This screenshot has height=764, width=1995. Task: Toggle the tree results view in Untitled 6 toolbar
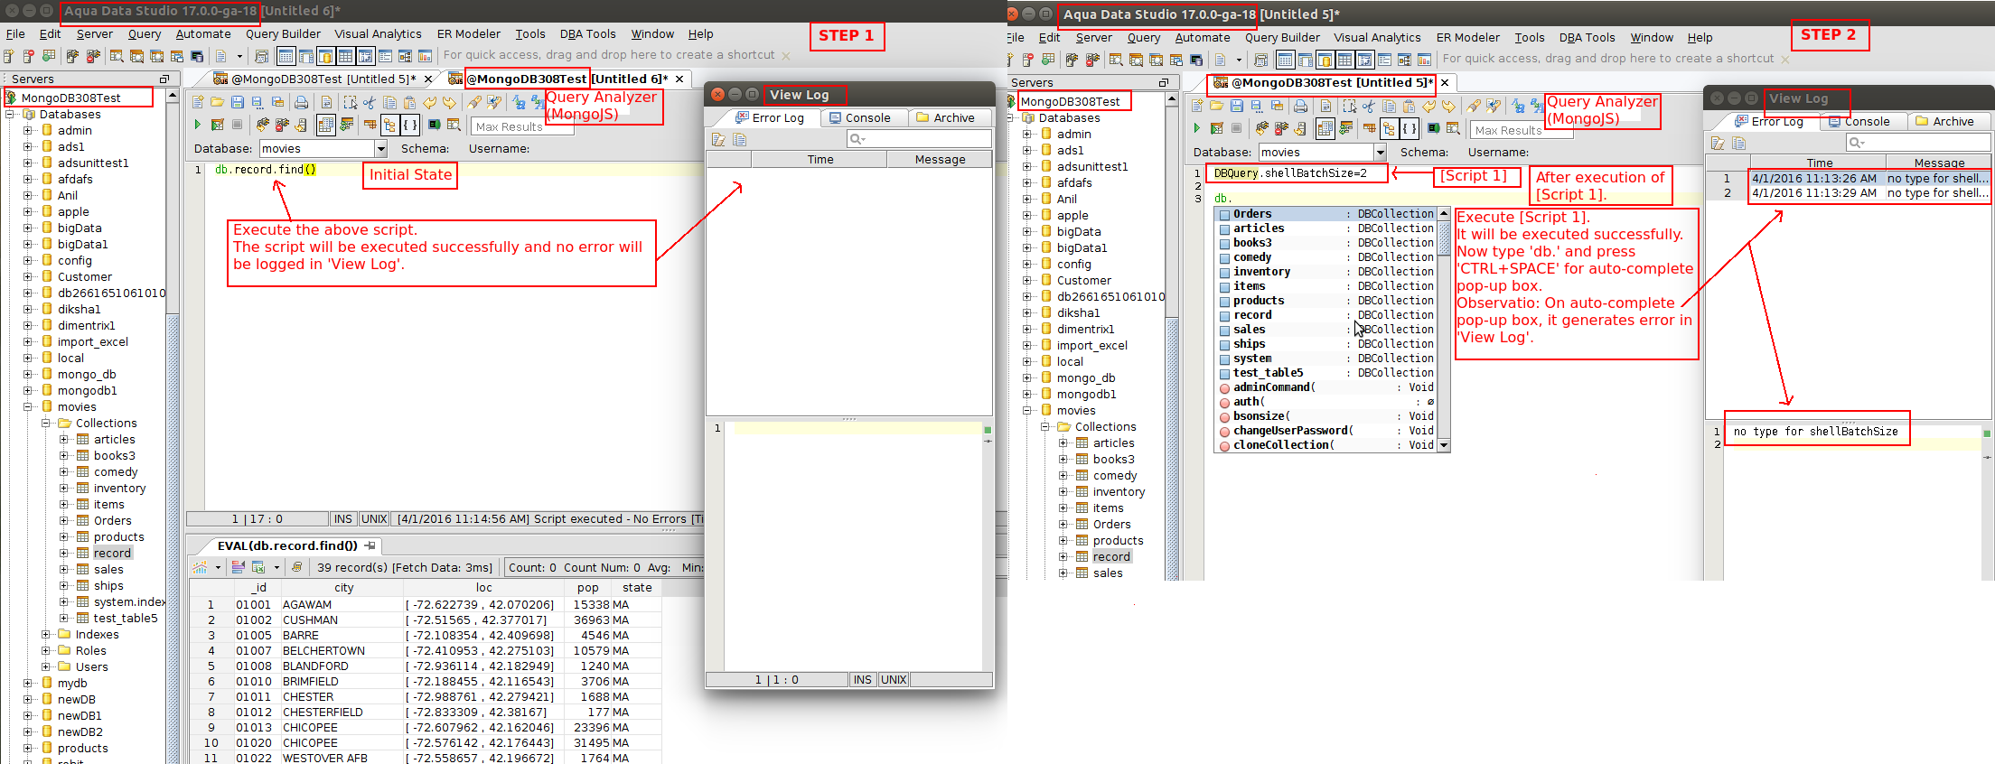(389, 125)
